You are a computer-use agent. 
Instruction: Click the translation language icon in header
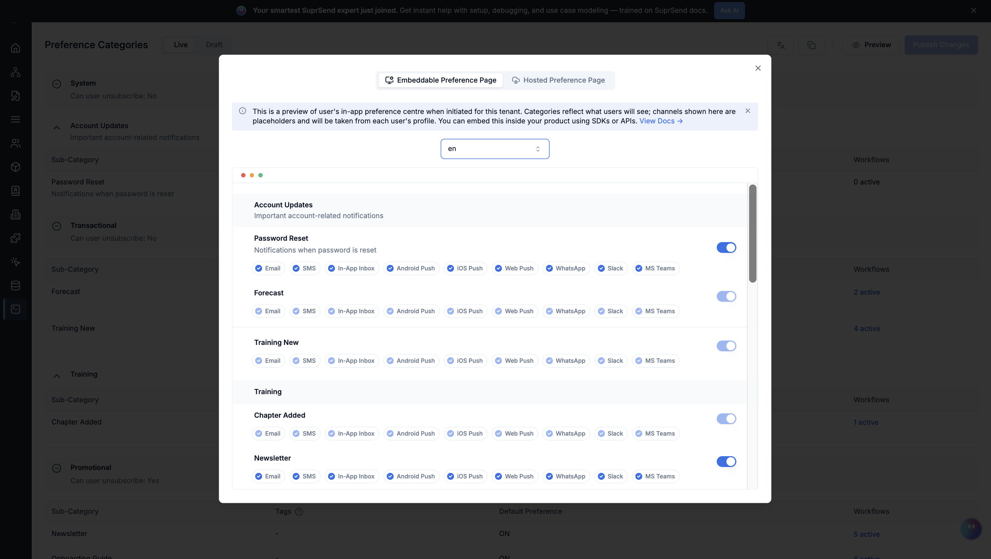[x=781, y=45]
